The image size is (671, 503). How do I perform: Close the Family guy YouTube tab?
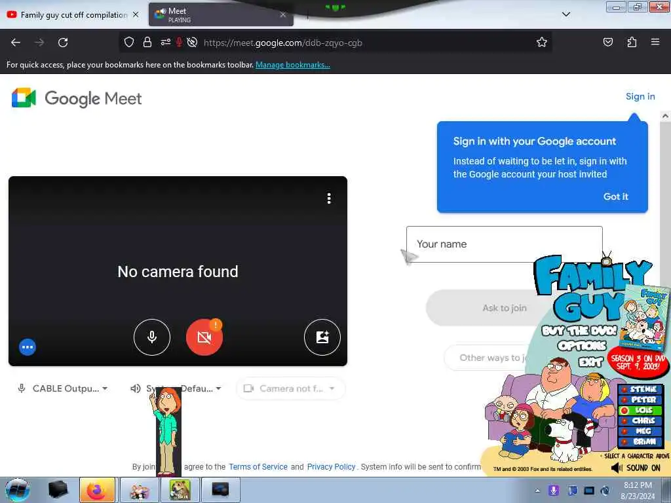(136, 14)
